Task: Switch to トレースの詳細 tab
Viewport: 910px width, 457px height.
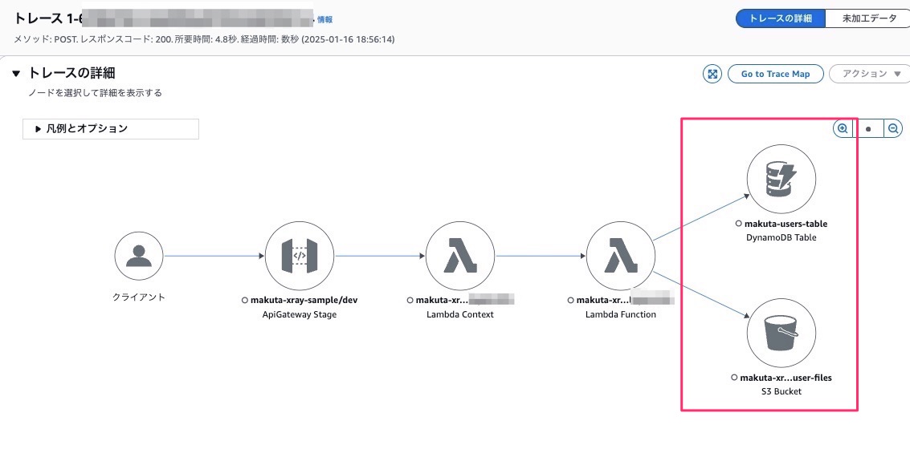Action: point(780,18)
